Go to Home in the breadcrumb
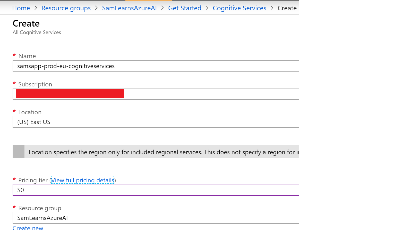Screen dimensions: 412x236 [21, 8]
